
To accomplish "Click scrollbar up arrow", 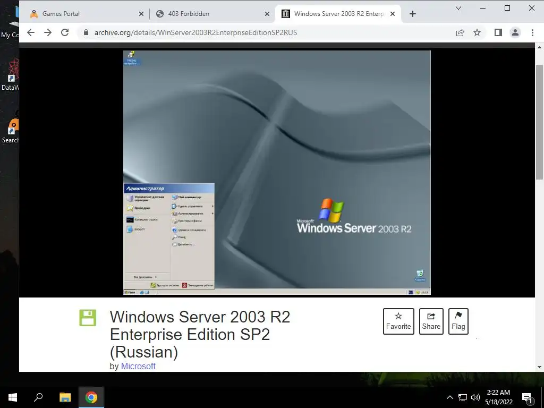I will click(x=540, y=47).
